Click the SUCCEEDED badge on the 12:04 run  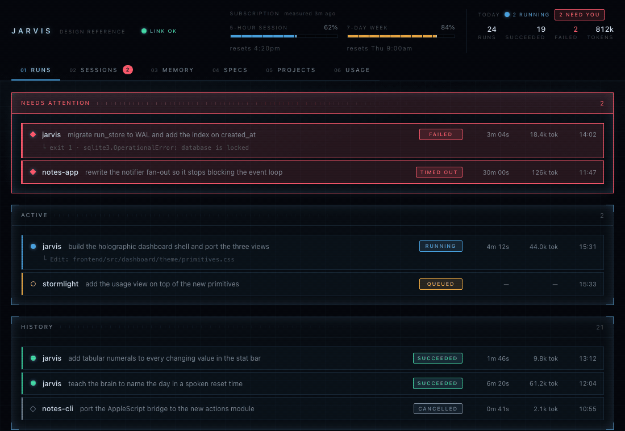(x=438, y=383)
